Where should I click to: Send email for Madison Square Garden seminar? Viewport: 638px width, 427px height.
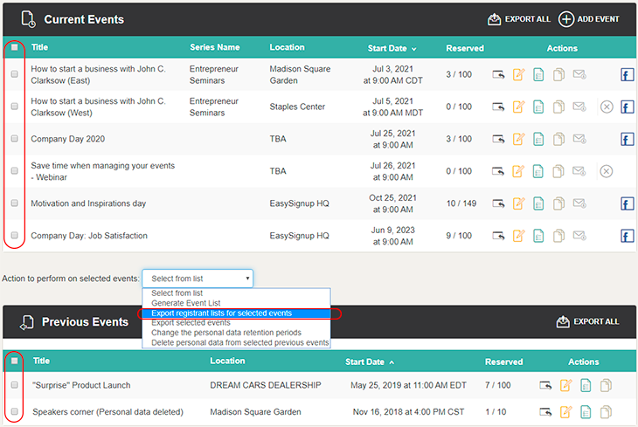tap(579, 74)
